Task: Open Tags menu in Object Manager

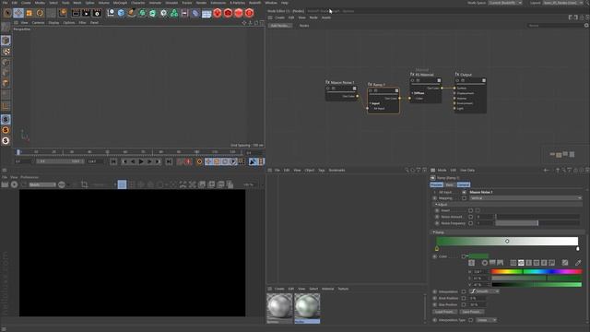Action: [322, 170]
